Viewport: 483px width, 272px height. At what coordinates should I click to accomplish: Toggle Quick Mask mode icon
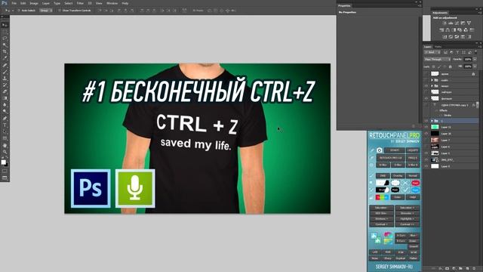tap(5, 172)
